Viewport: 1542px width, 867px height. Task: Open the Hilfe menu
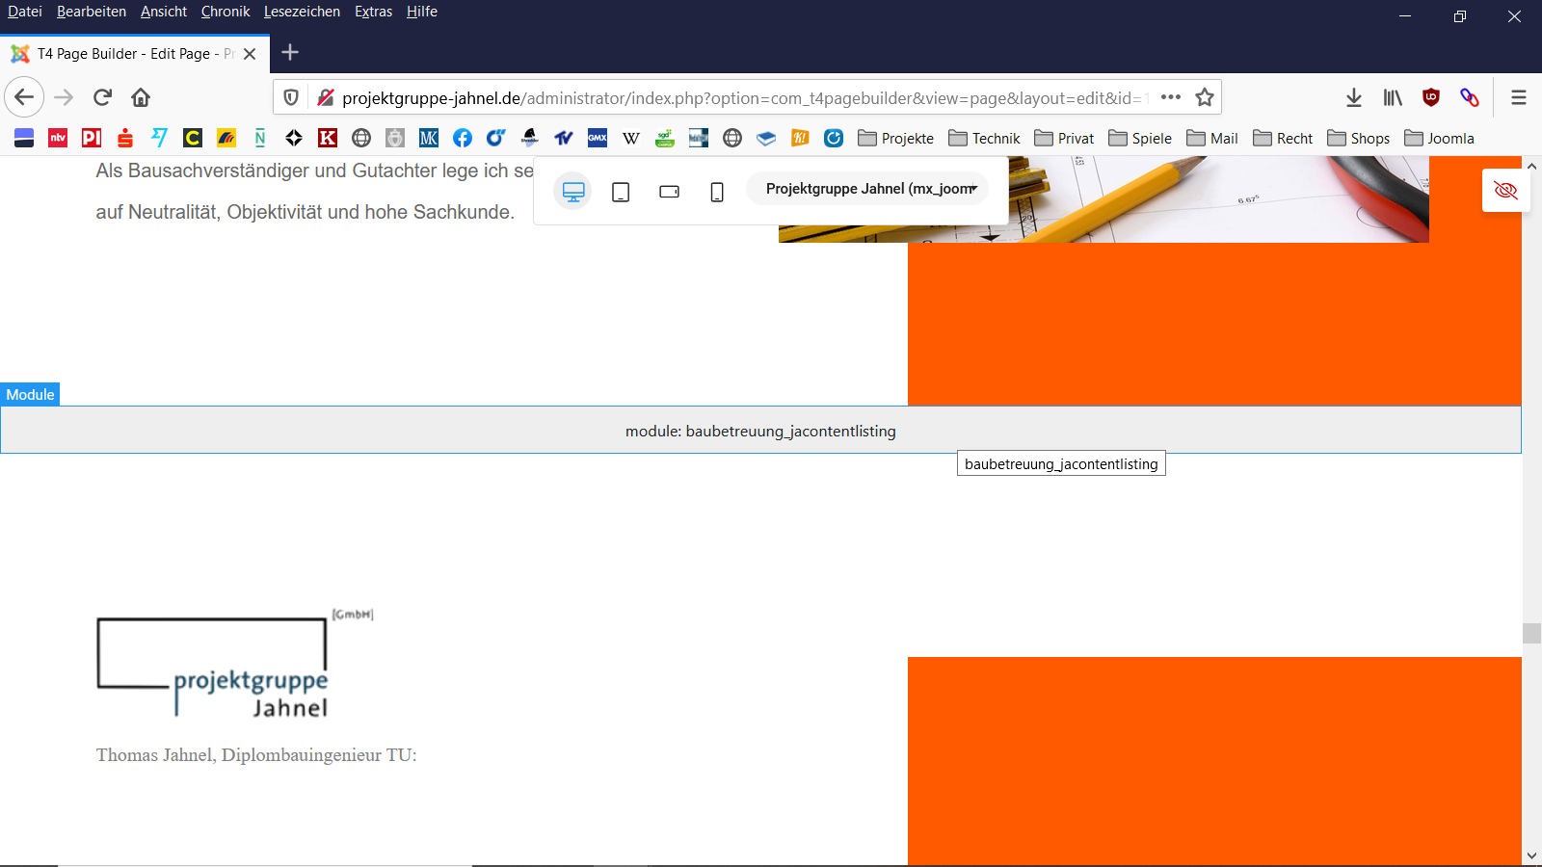click(x=422, y=12)
